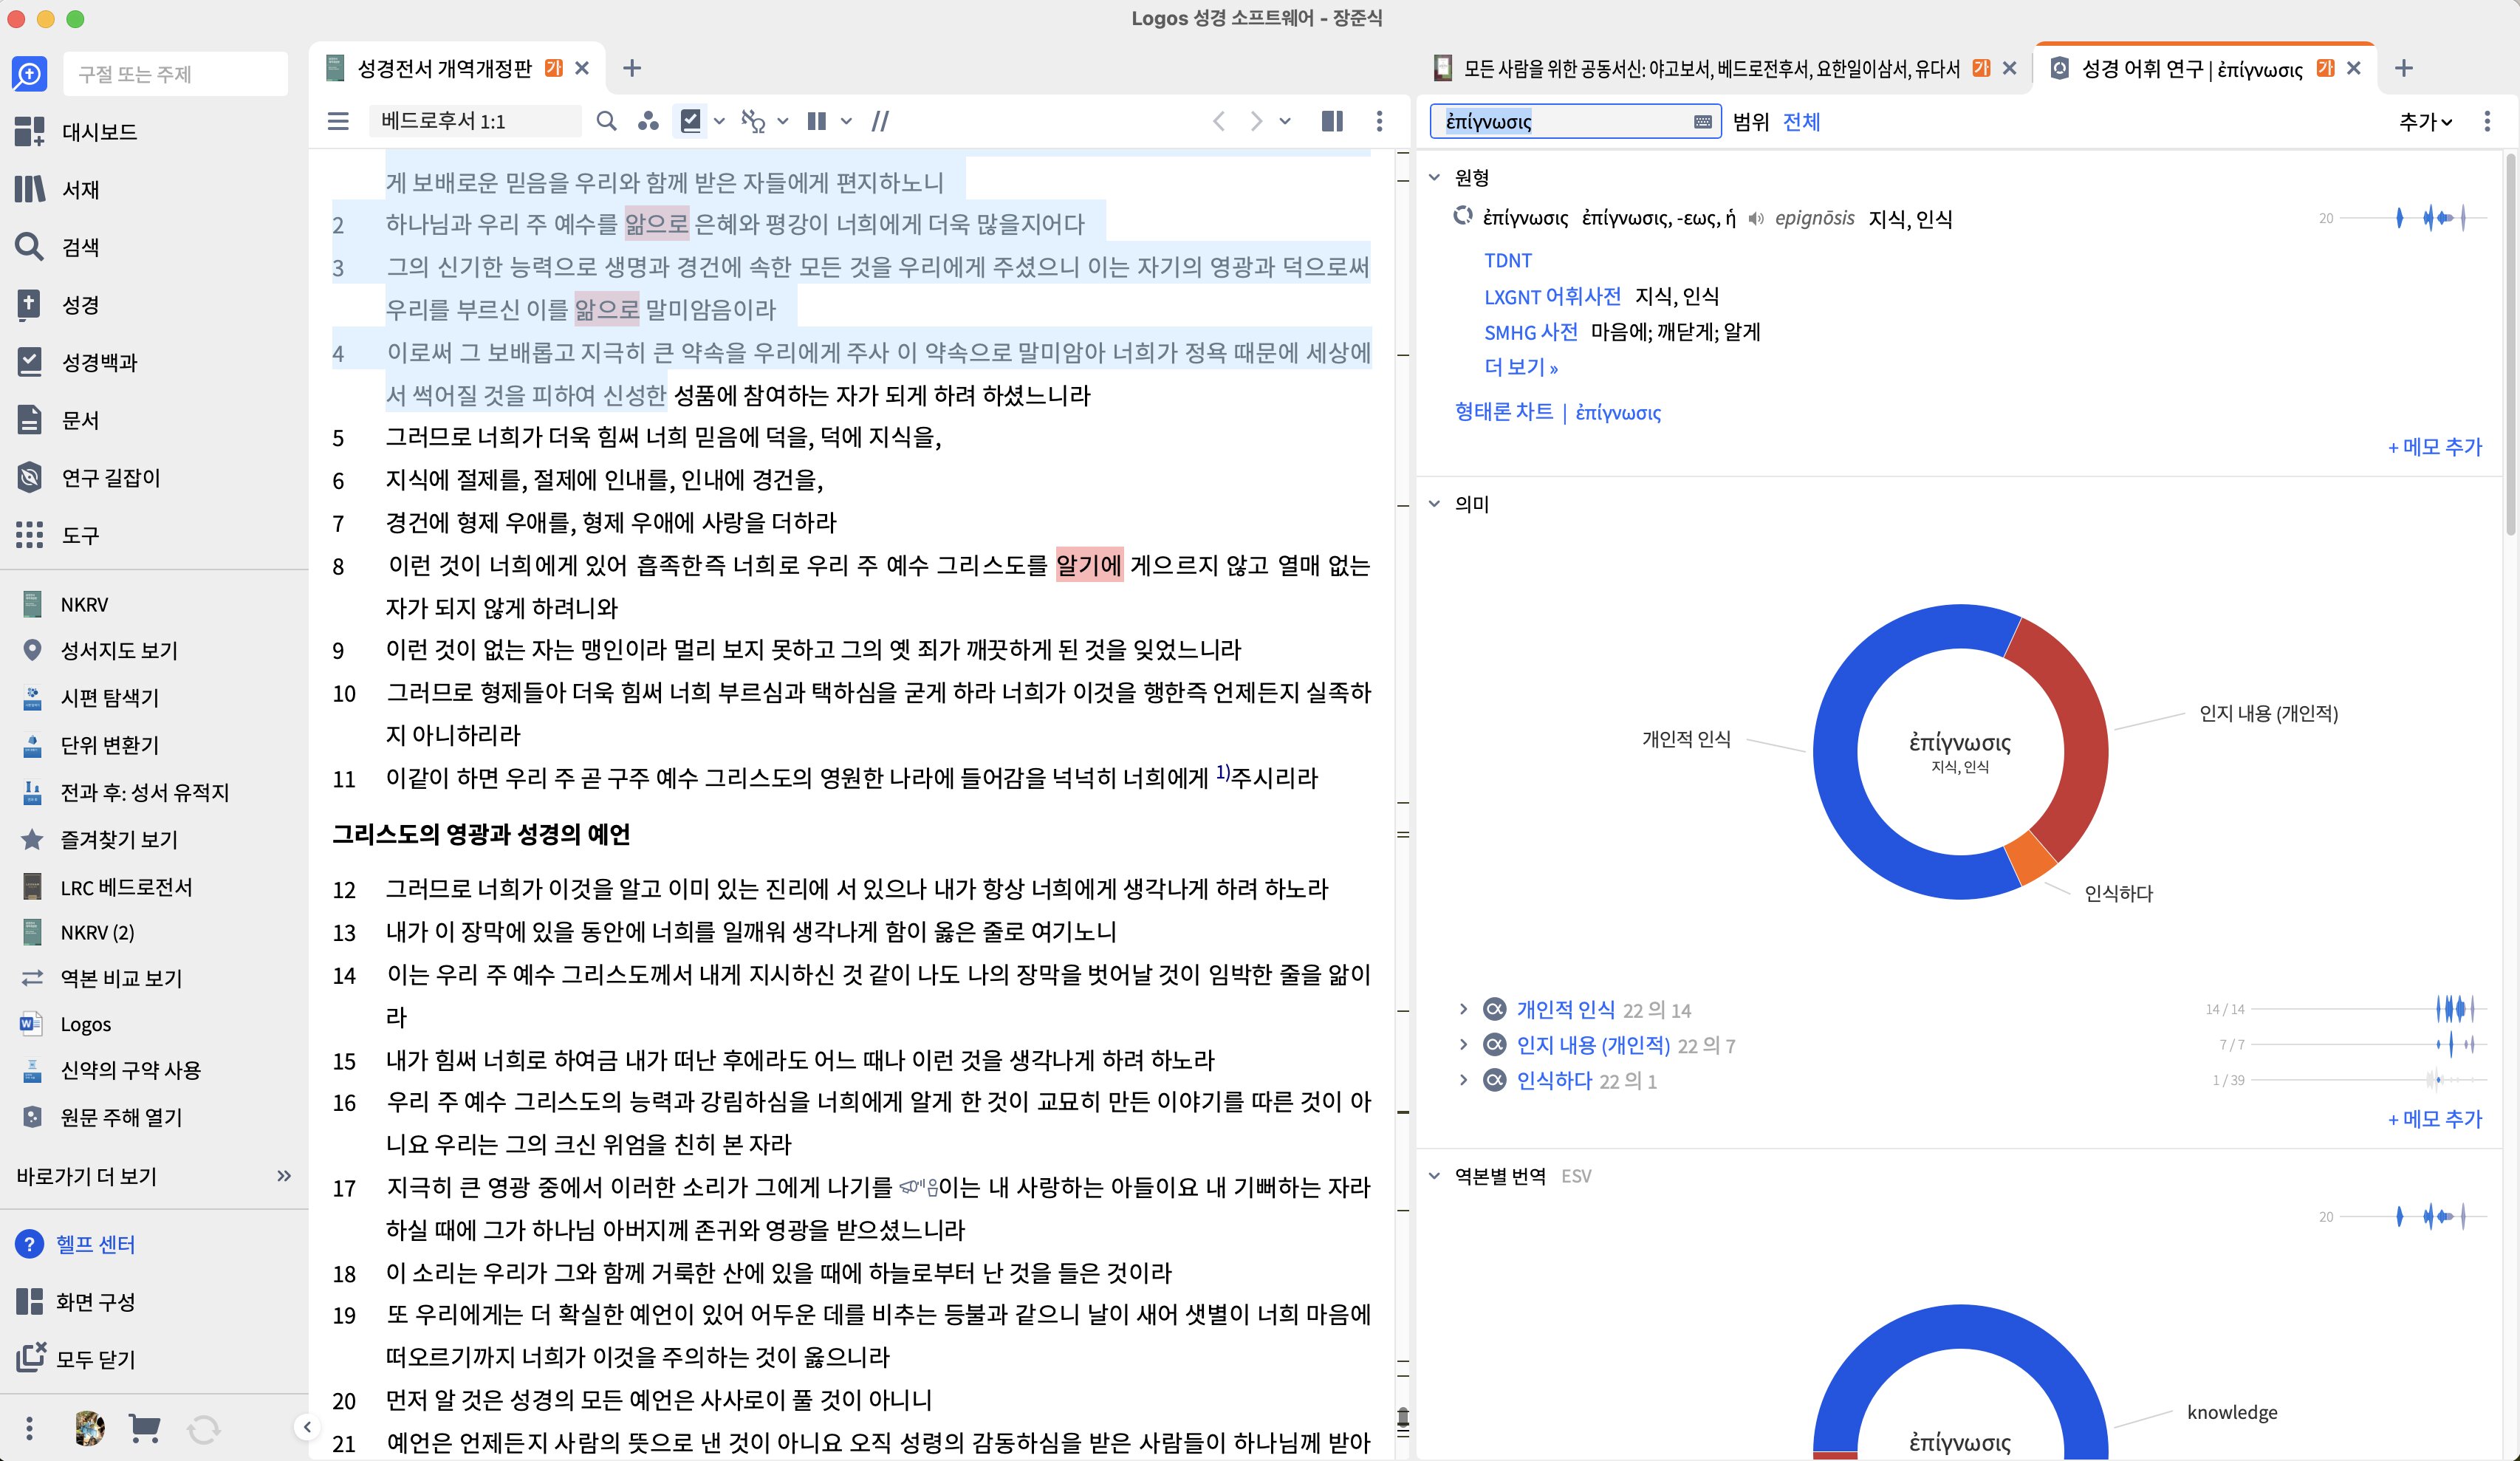Open the parallel resources dots icon

tap(648, 121)
